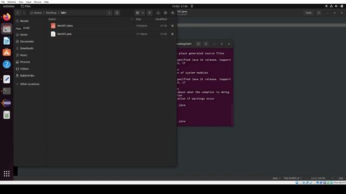Image resolution: width=346 pixels, height=194 pixels.
Task: Select the World1.java file
Action: pos(112,34)
